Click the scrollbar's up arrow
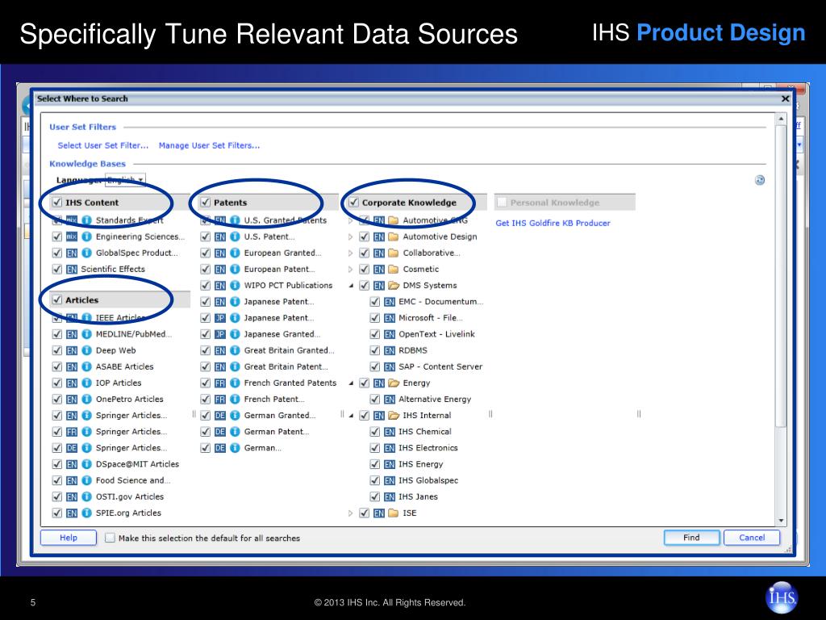This screenshot has height=620, width=826. [781, 119]
